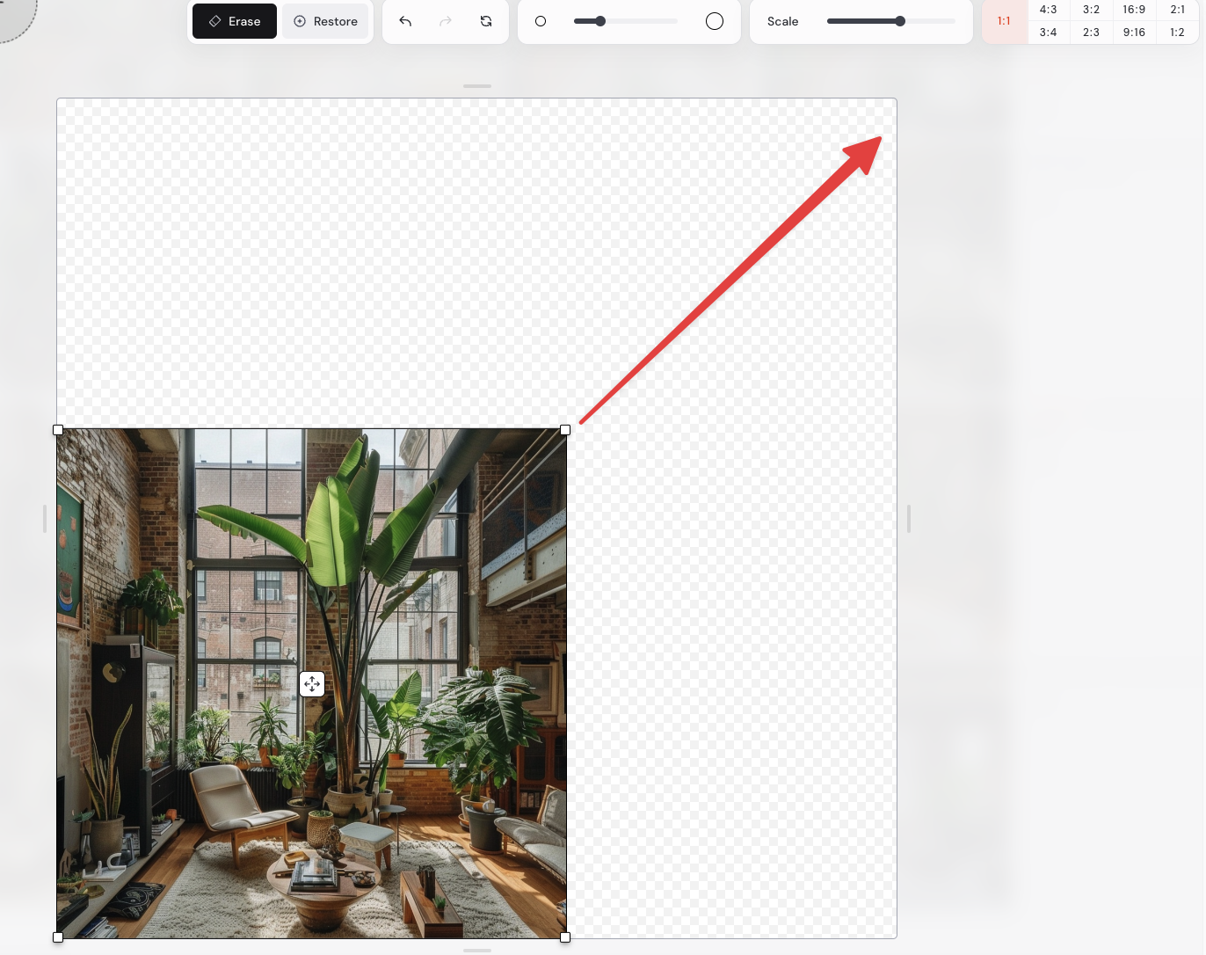The width and height of the screenshot is (1206, 955).
Task: Click the Scale slider handle
Action: tap(900, 21)
